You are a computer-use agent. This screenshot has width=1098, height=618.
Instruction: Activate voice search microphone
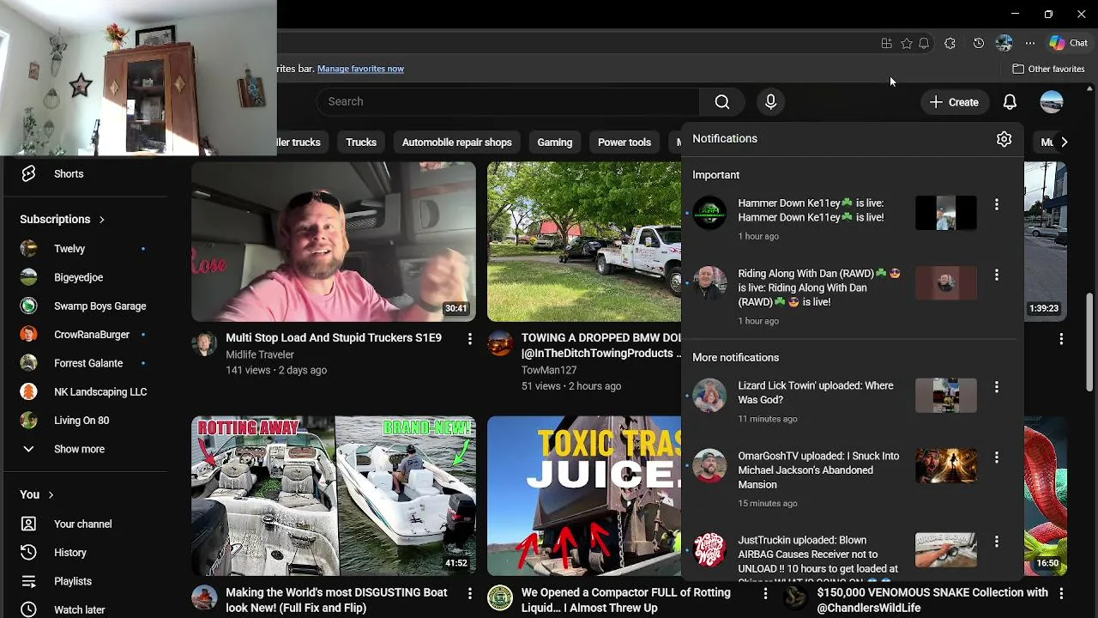tap(770, 102)
